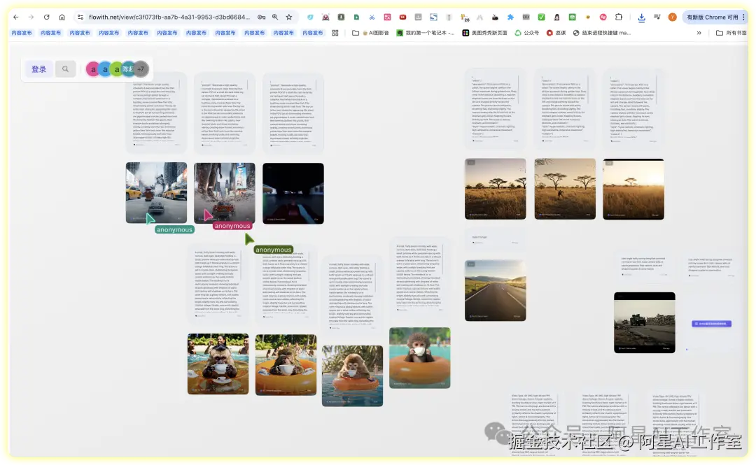Click the teal 陈 collaborator avatar
The image size is (756, 465).
click(127, 69)
